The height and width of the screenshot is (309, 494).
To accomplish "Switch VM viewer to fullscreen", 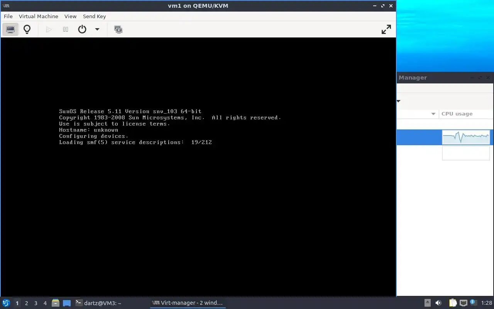I will tap(386, 29).
